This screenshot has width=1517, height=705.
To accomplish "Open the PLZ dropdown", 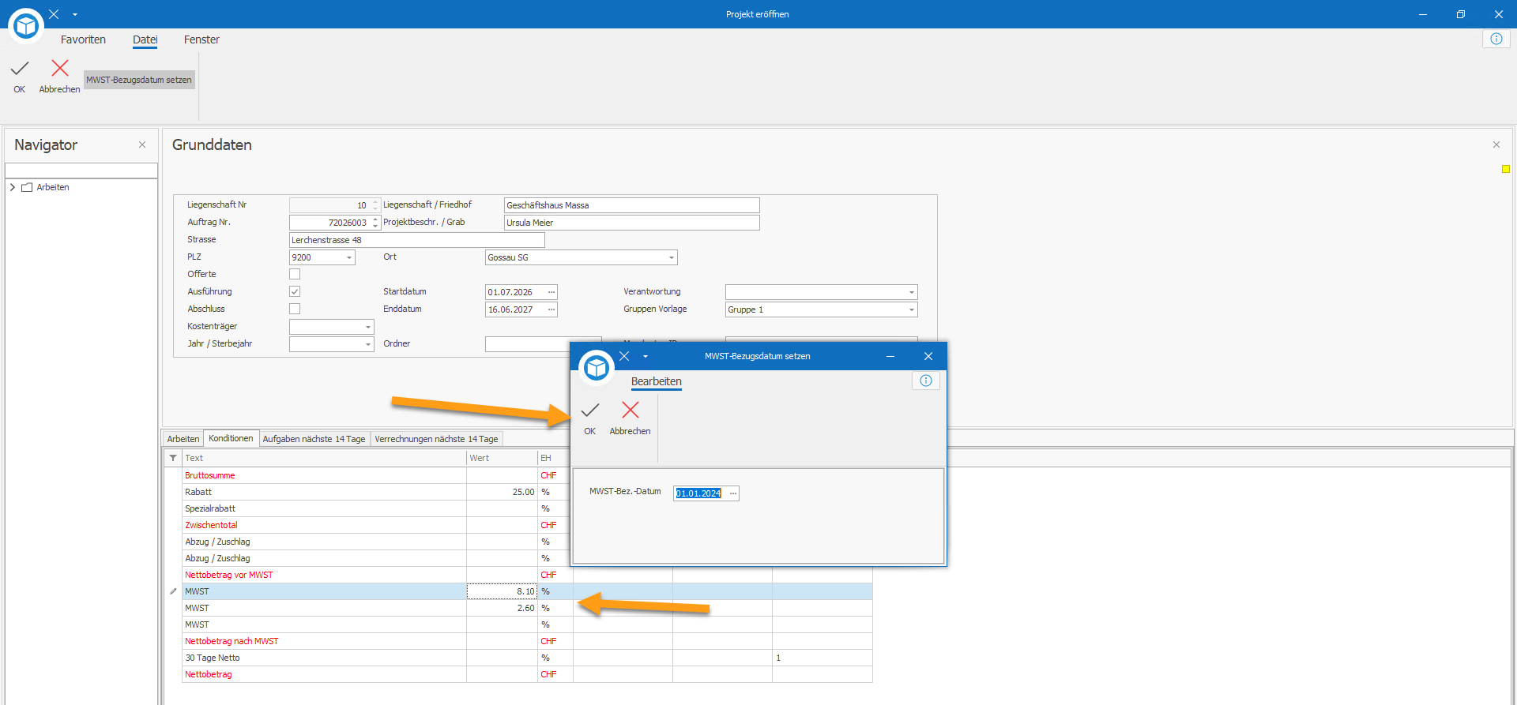I will 348,257.
